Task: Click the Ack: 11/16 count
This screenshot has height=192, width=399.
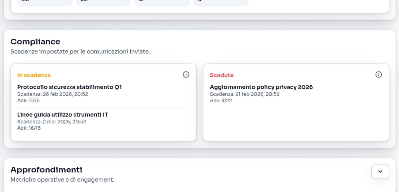Action: click(28, 101)
